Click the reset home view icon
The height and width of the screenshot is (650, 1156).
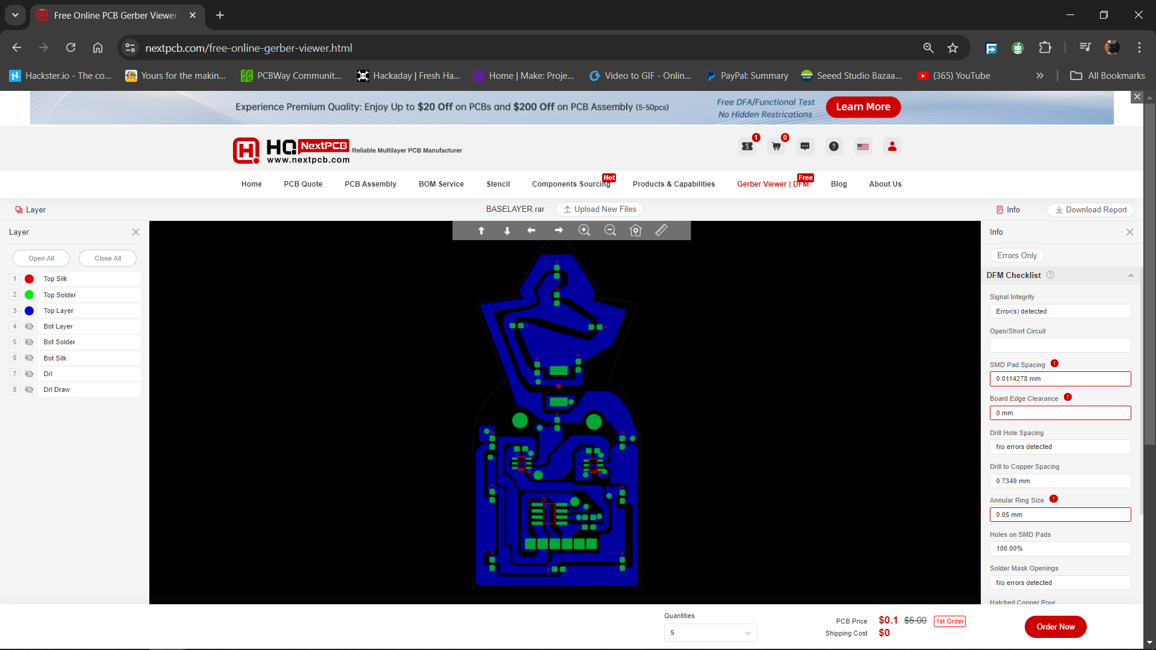click(636, 231)
